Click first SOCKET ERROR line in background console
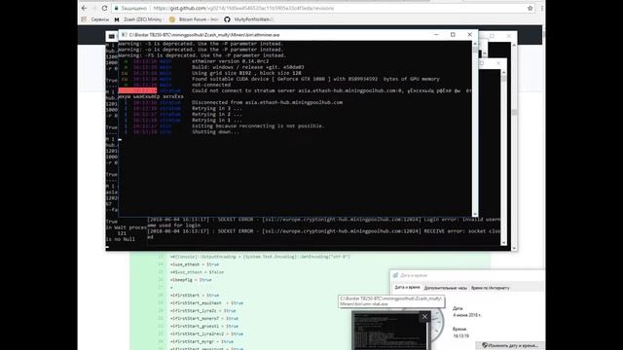The image size is (623, 350). 324,220
